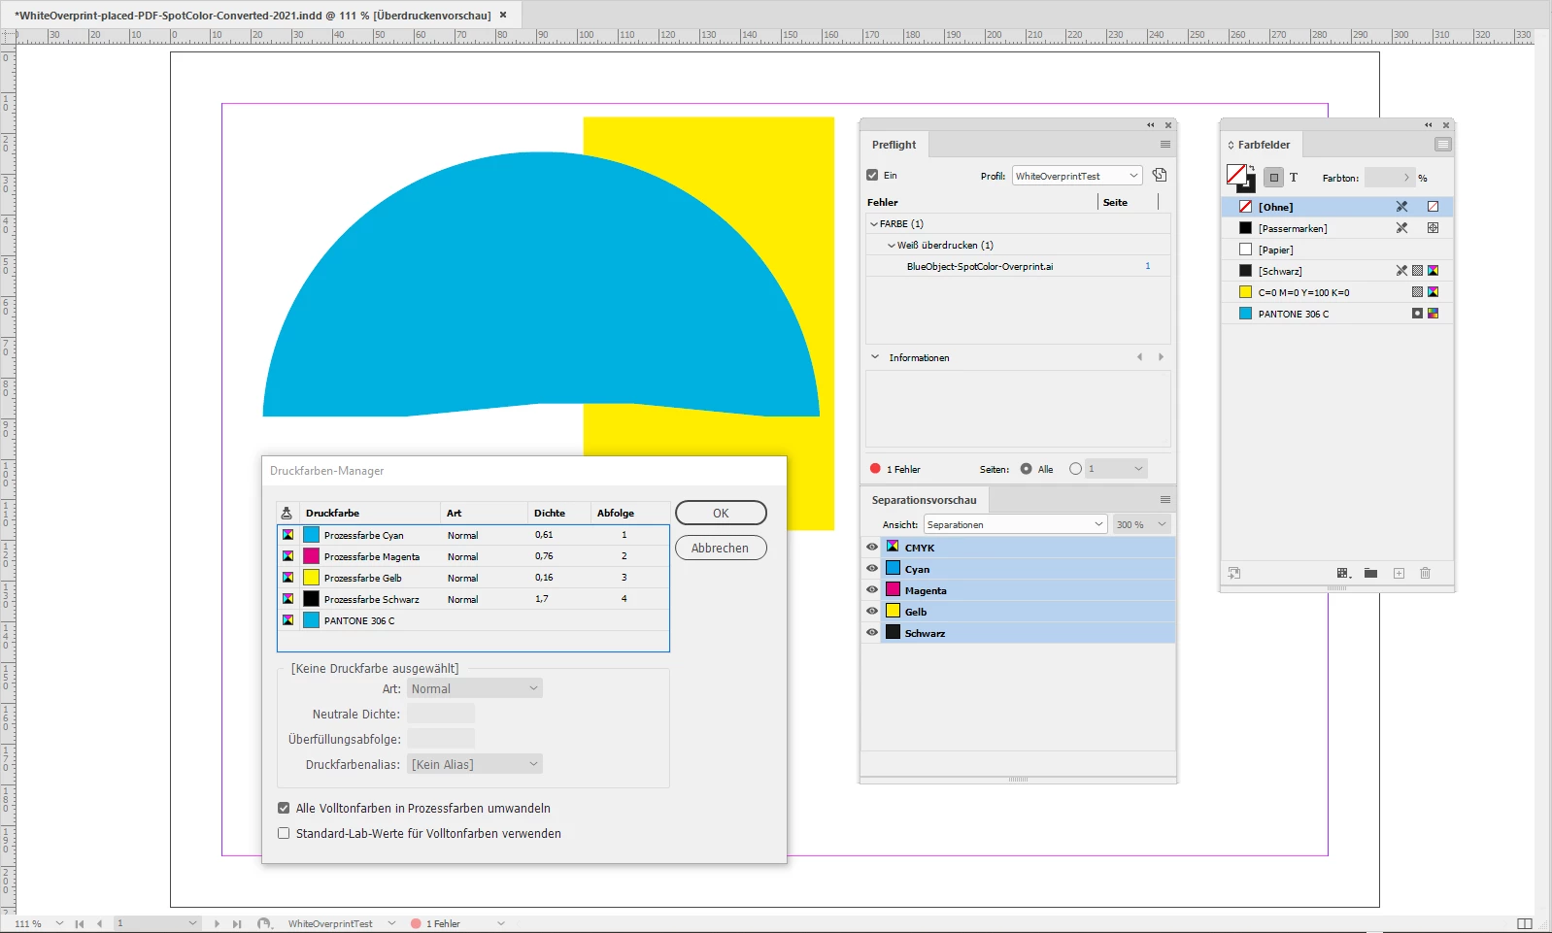Image resolution: width=1552 pixels, height=933 pixels.
Task: Open the Ansicht Separationen dropdown
Action: [x=1016, y=524]
